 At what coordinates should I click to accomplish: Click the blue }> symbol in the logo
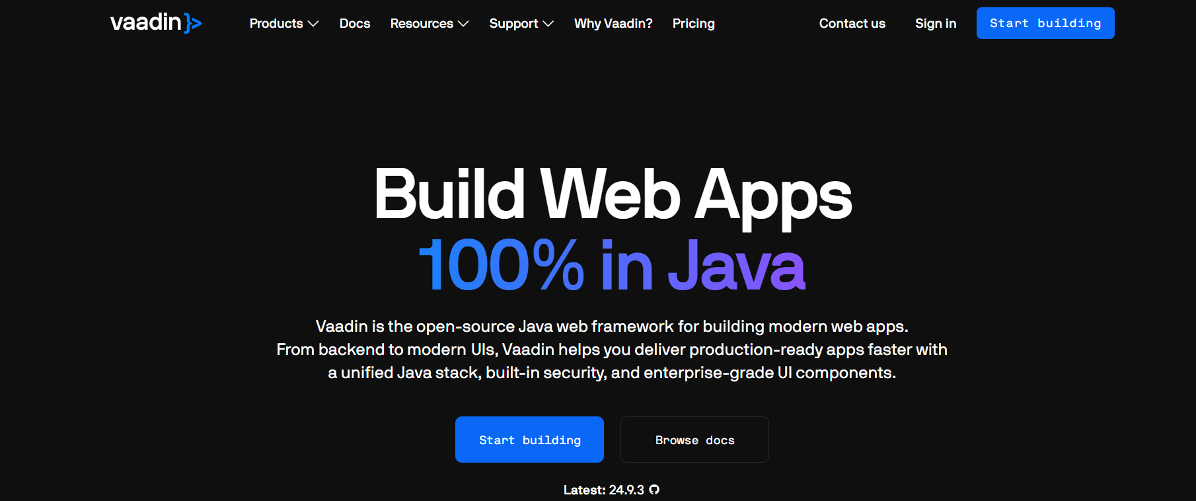point(193,23)
